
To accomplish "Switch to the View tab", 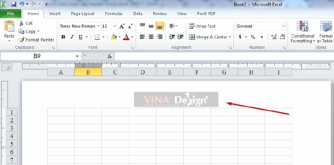I will pyautogui.click(x=182, y=14).
